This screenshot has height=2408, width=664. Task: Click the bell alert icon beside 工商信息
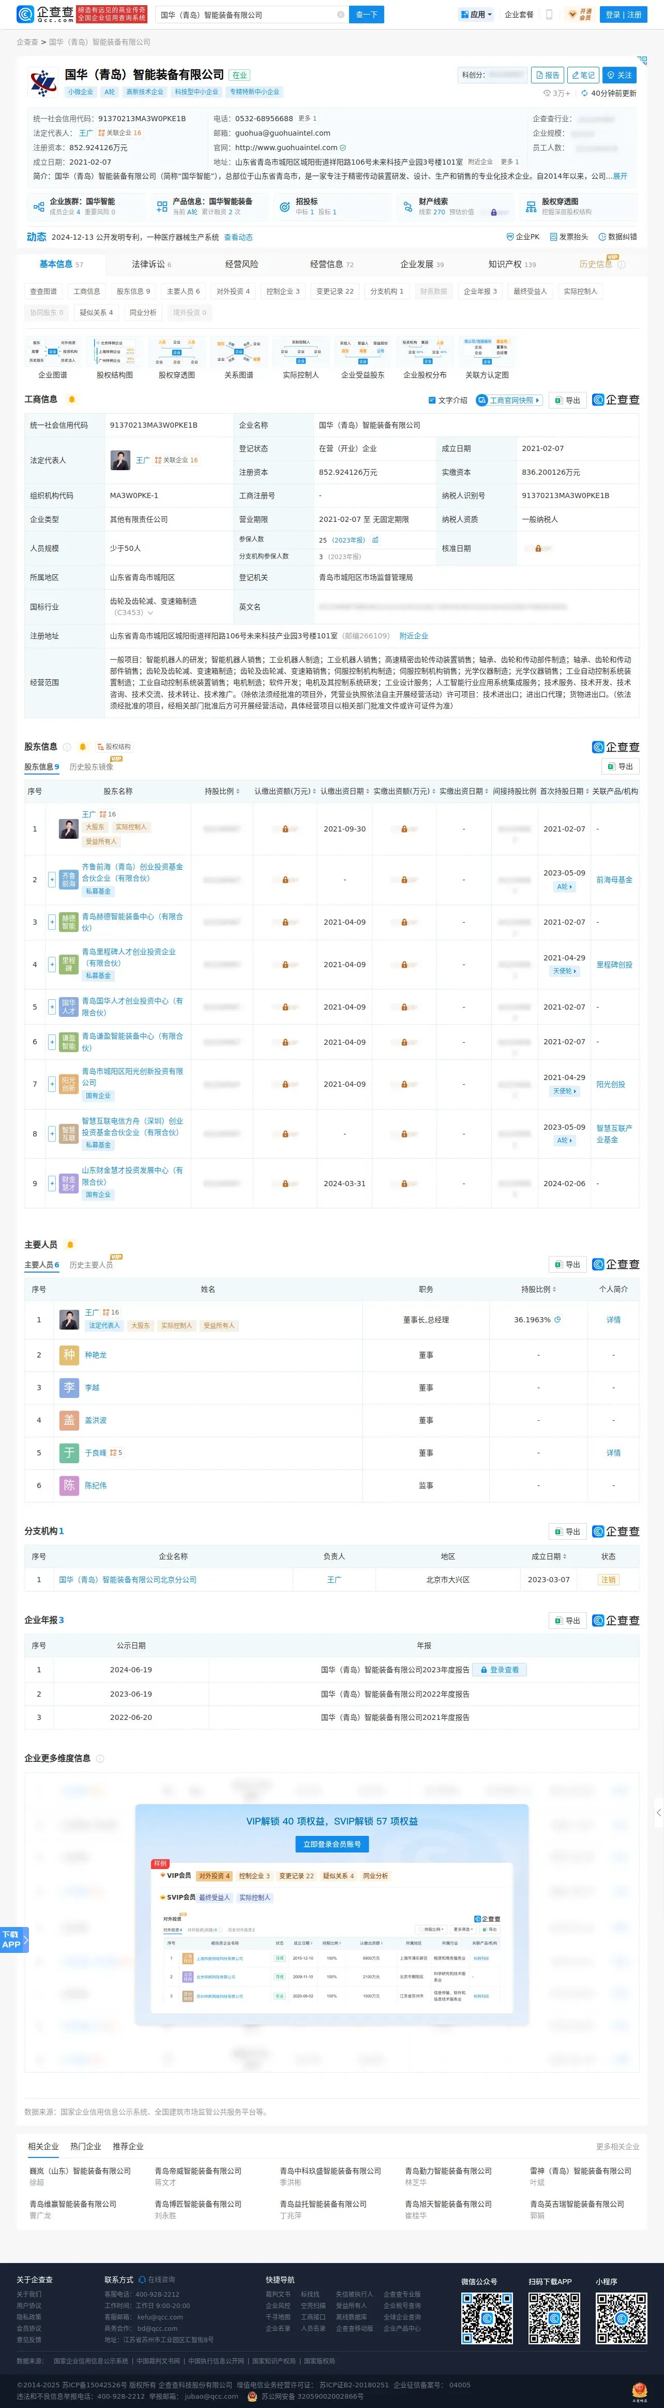point(72,400)
